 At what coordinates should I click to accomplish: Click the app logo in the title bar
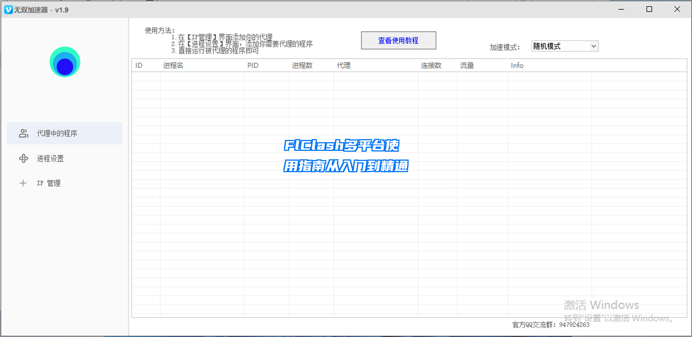point(8,10)
